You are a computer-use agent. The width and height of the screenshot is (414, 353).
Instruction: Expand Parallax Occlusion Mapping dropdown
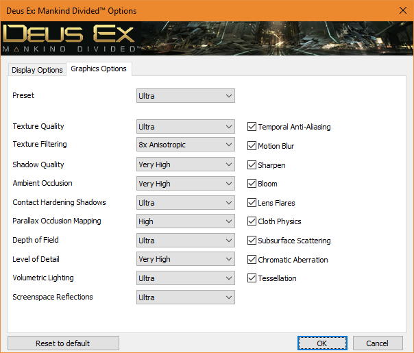[186, 221]
